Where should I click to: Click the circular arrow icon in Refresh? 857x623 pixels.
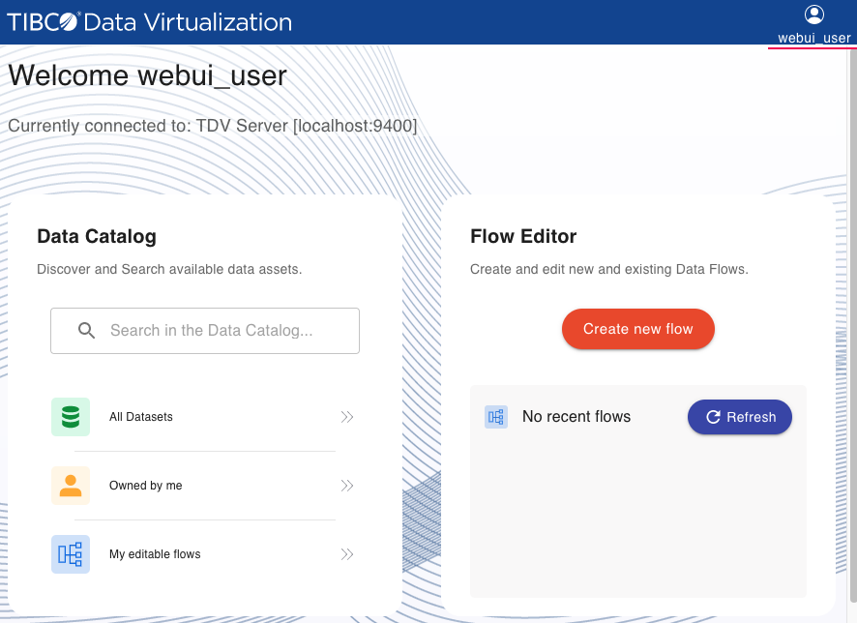[x=714, y=417]
